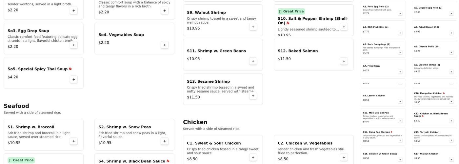This screenshot has height=164, width=459.
Task: Add So5. Special Spicy Thai Soup
Action: pyautogui.click(x=73, y=79)
